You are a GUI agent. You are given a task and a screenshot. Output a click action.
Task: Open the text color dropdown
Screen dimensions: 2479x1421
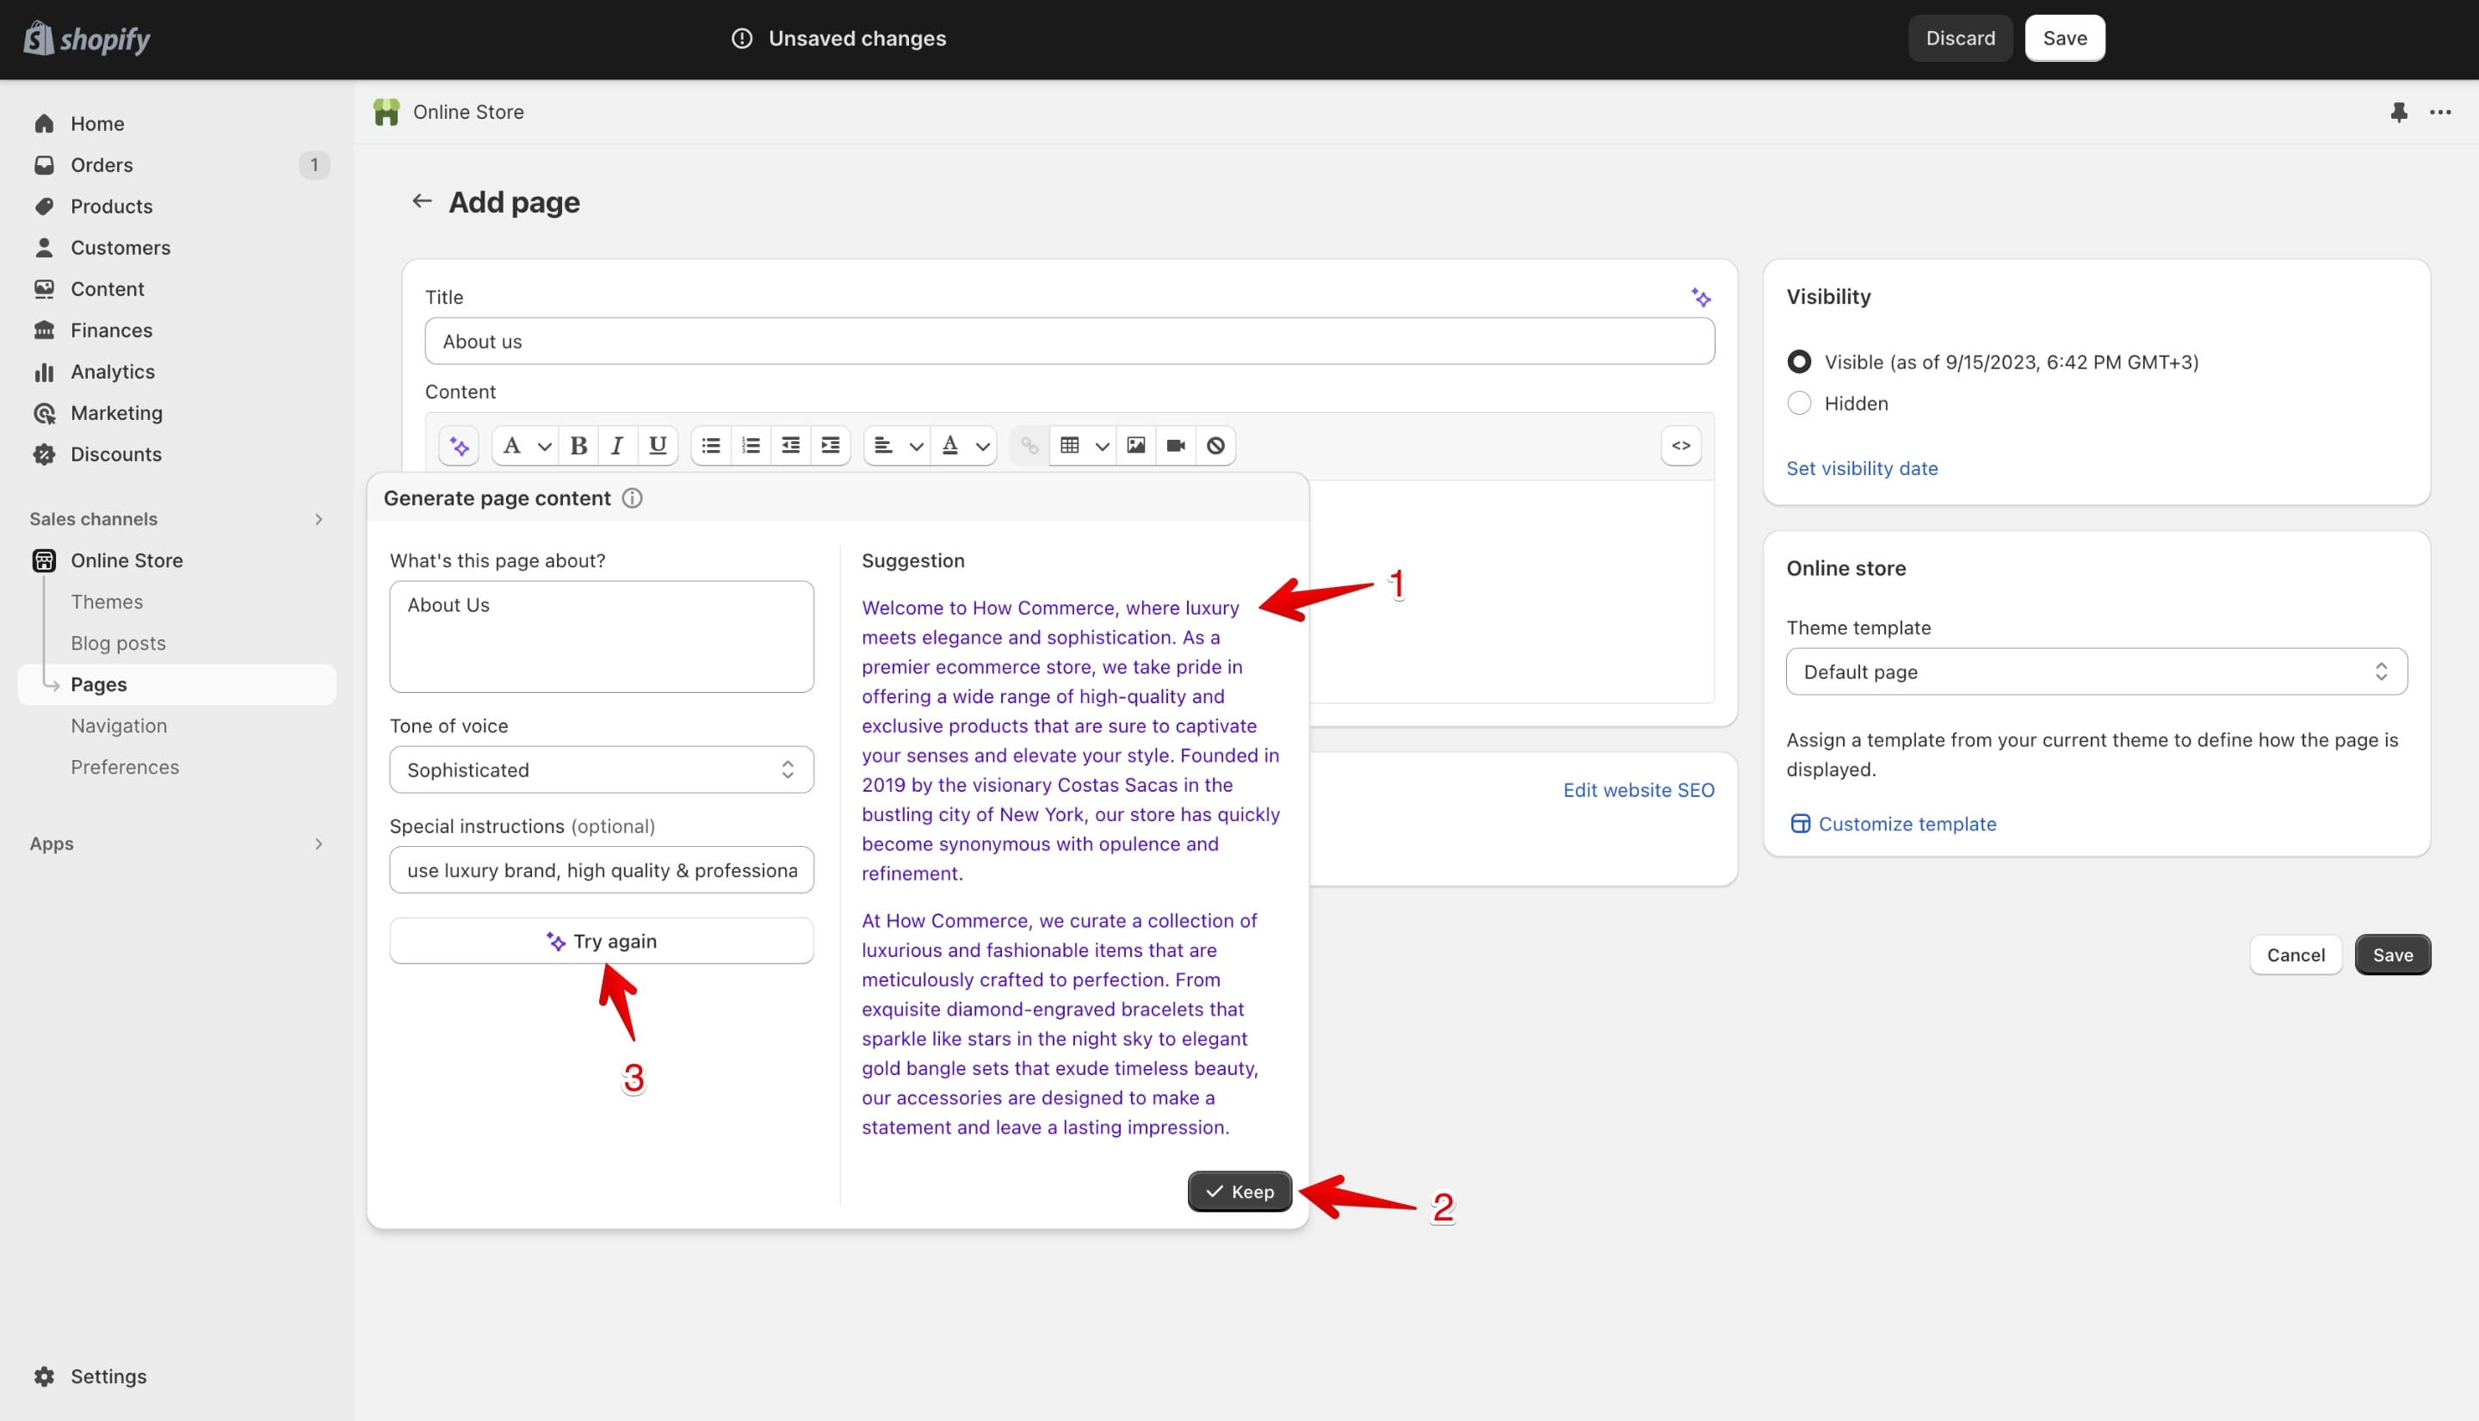(x=964, y=446)
